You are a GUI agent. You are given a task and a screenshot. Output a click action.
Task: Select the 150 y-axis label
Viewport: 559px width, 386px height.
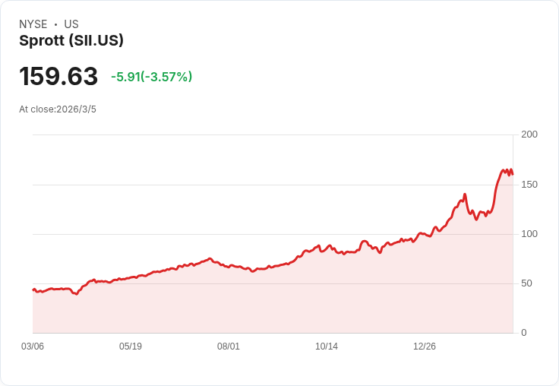(529, 185)
